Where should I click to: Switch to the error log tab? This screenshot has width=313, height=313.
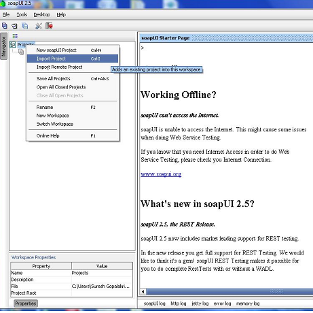(x=222, y=303)
